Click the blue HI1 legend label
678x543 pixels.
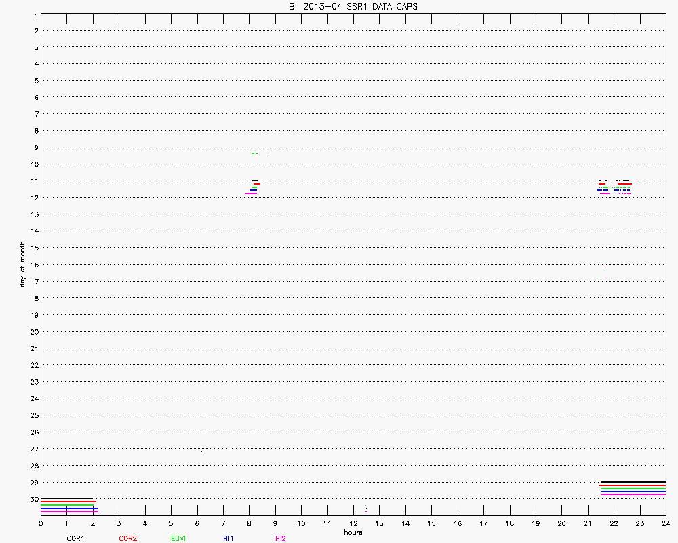coord(228,538)
